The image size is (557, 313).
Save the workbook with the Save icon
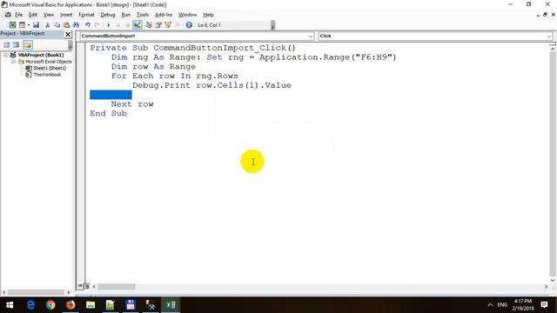tap(36, 25)
